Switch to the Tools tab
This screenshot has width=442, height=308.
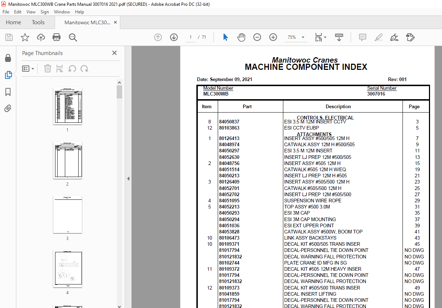pyautogui.click(x=38, y=22)
